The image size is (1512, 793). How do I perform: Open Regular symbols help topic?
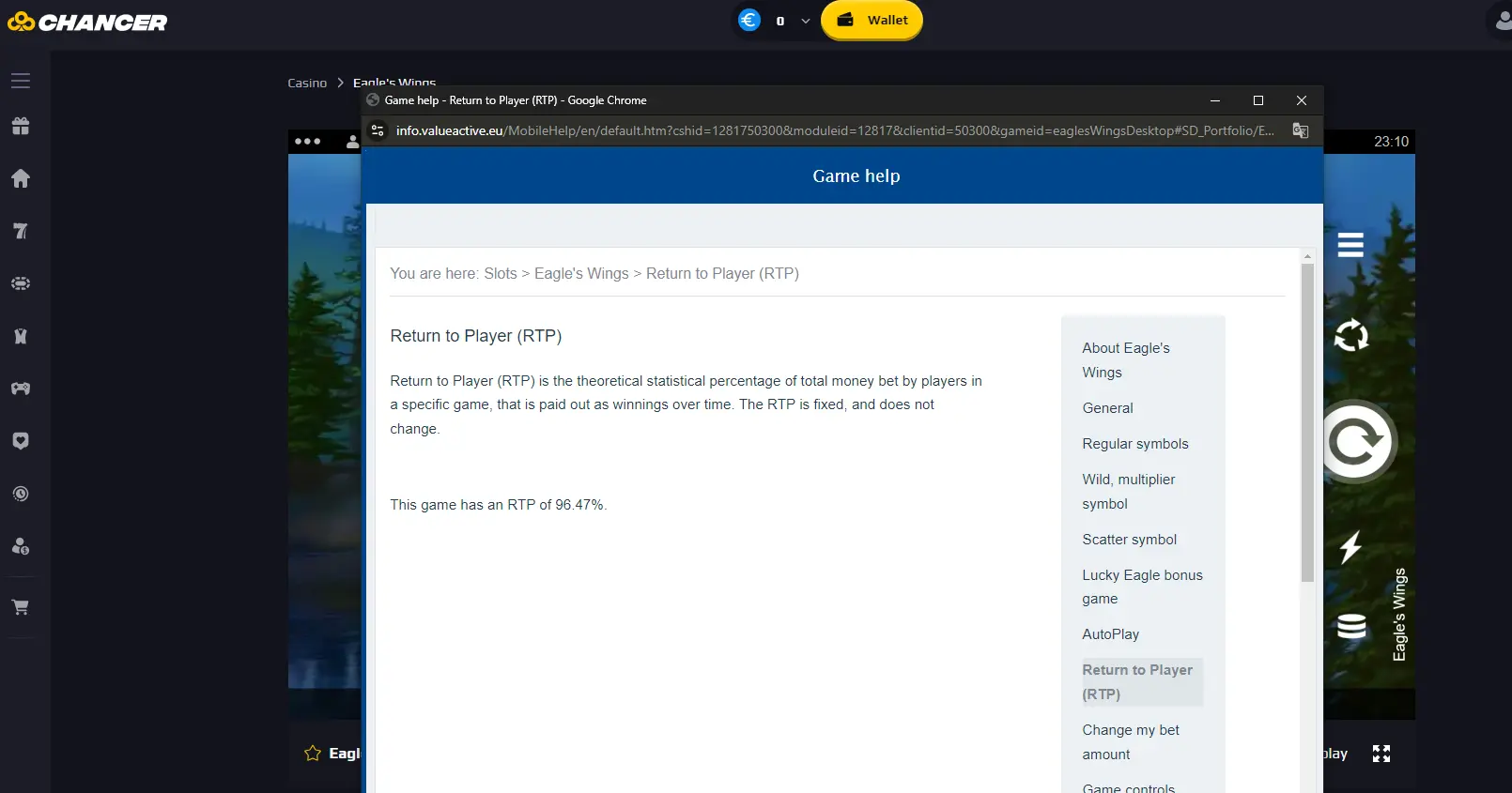[x=1135, y=444]
